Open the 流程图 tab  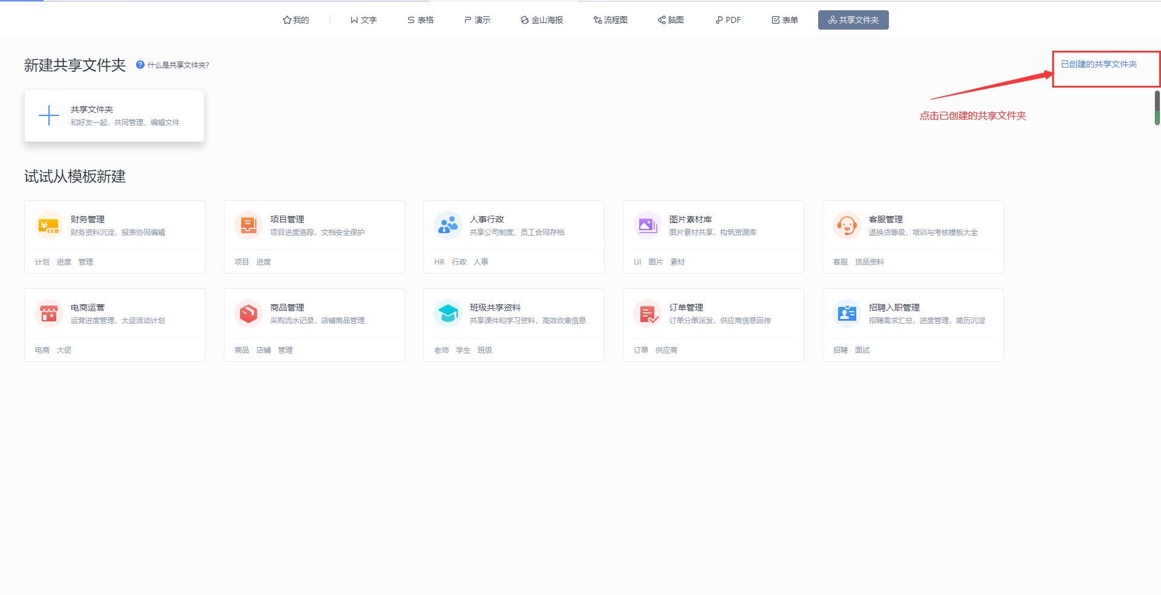[x=611, y=20]
